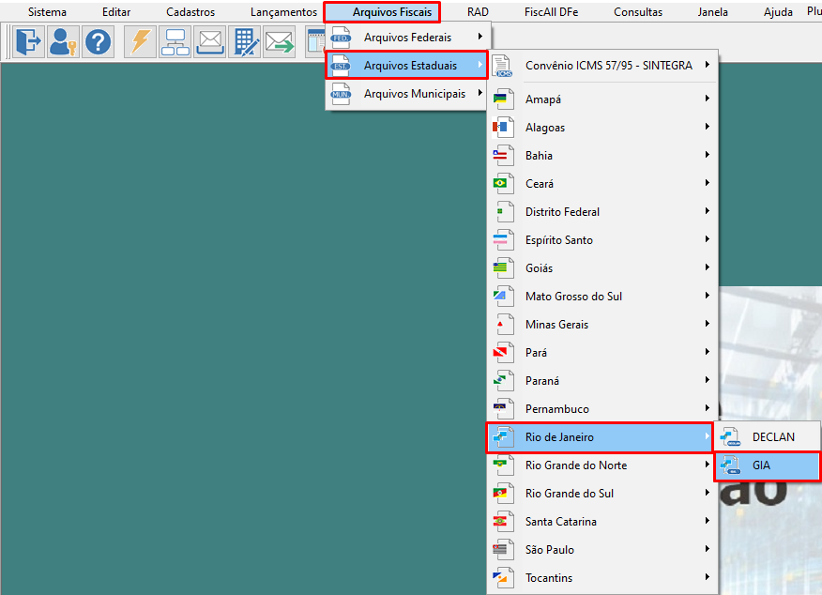This screenshot has width=822, height=595.
Task: Click the Tocantins flag icon
Action: (x=503, y=578)
